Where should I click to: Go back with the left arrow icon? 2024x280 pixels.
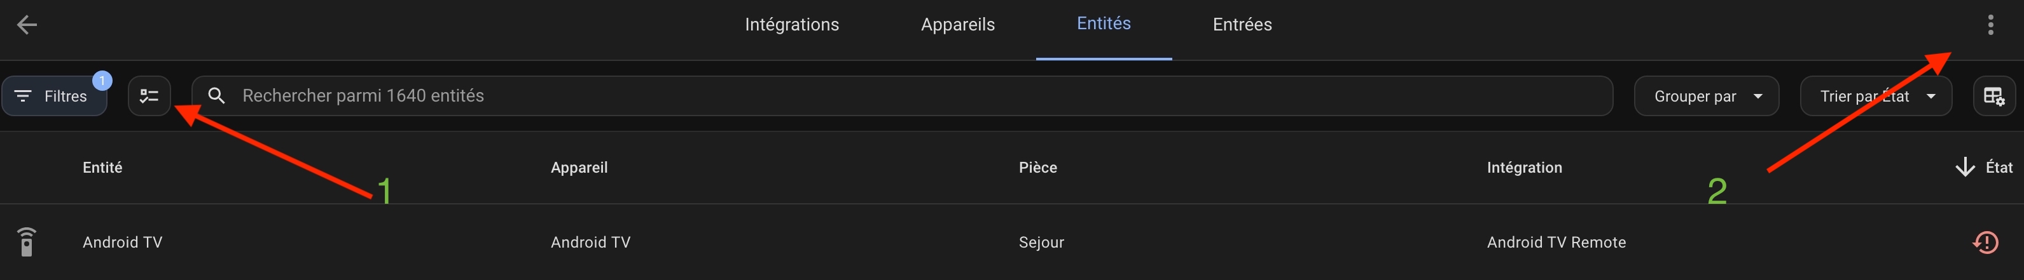(27, 25)
